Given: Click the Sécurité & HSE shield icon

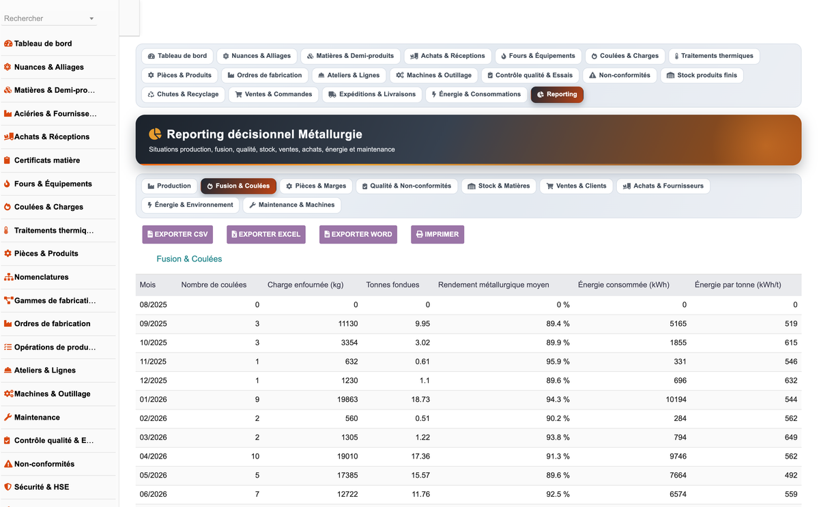Looking at the screenshot, I should tap(8, 487).
